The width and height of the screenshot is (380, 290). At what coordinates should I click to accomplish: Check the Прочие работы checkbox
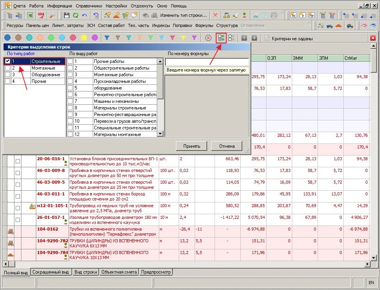click(x=70, y=61)
